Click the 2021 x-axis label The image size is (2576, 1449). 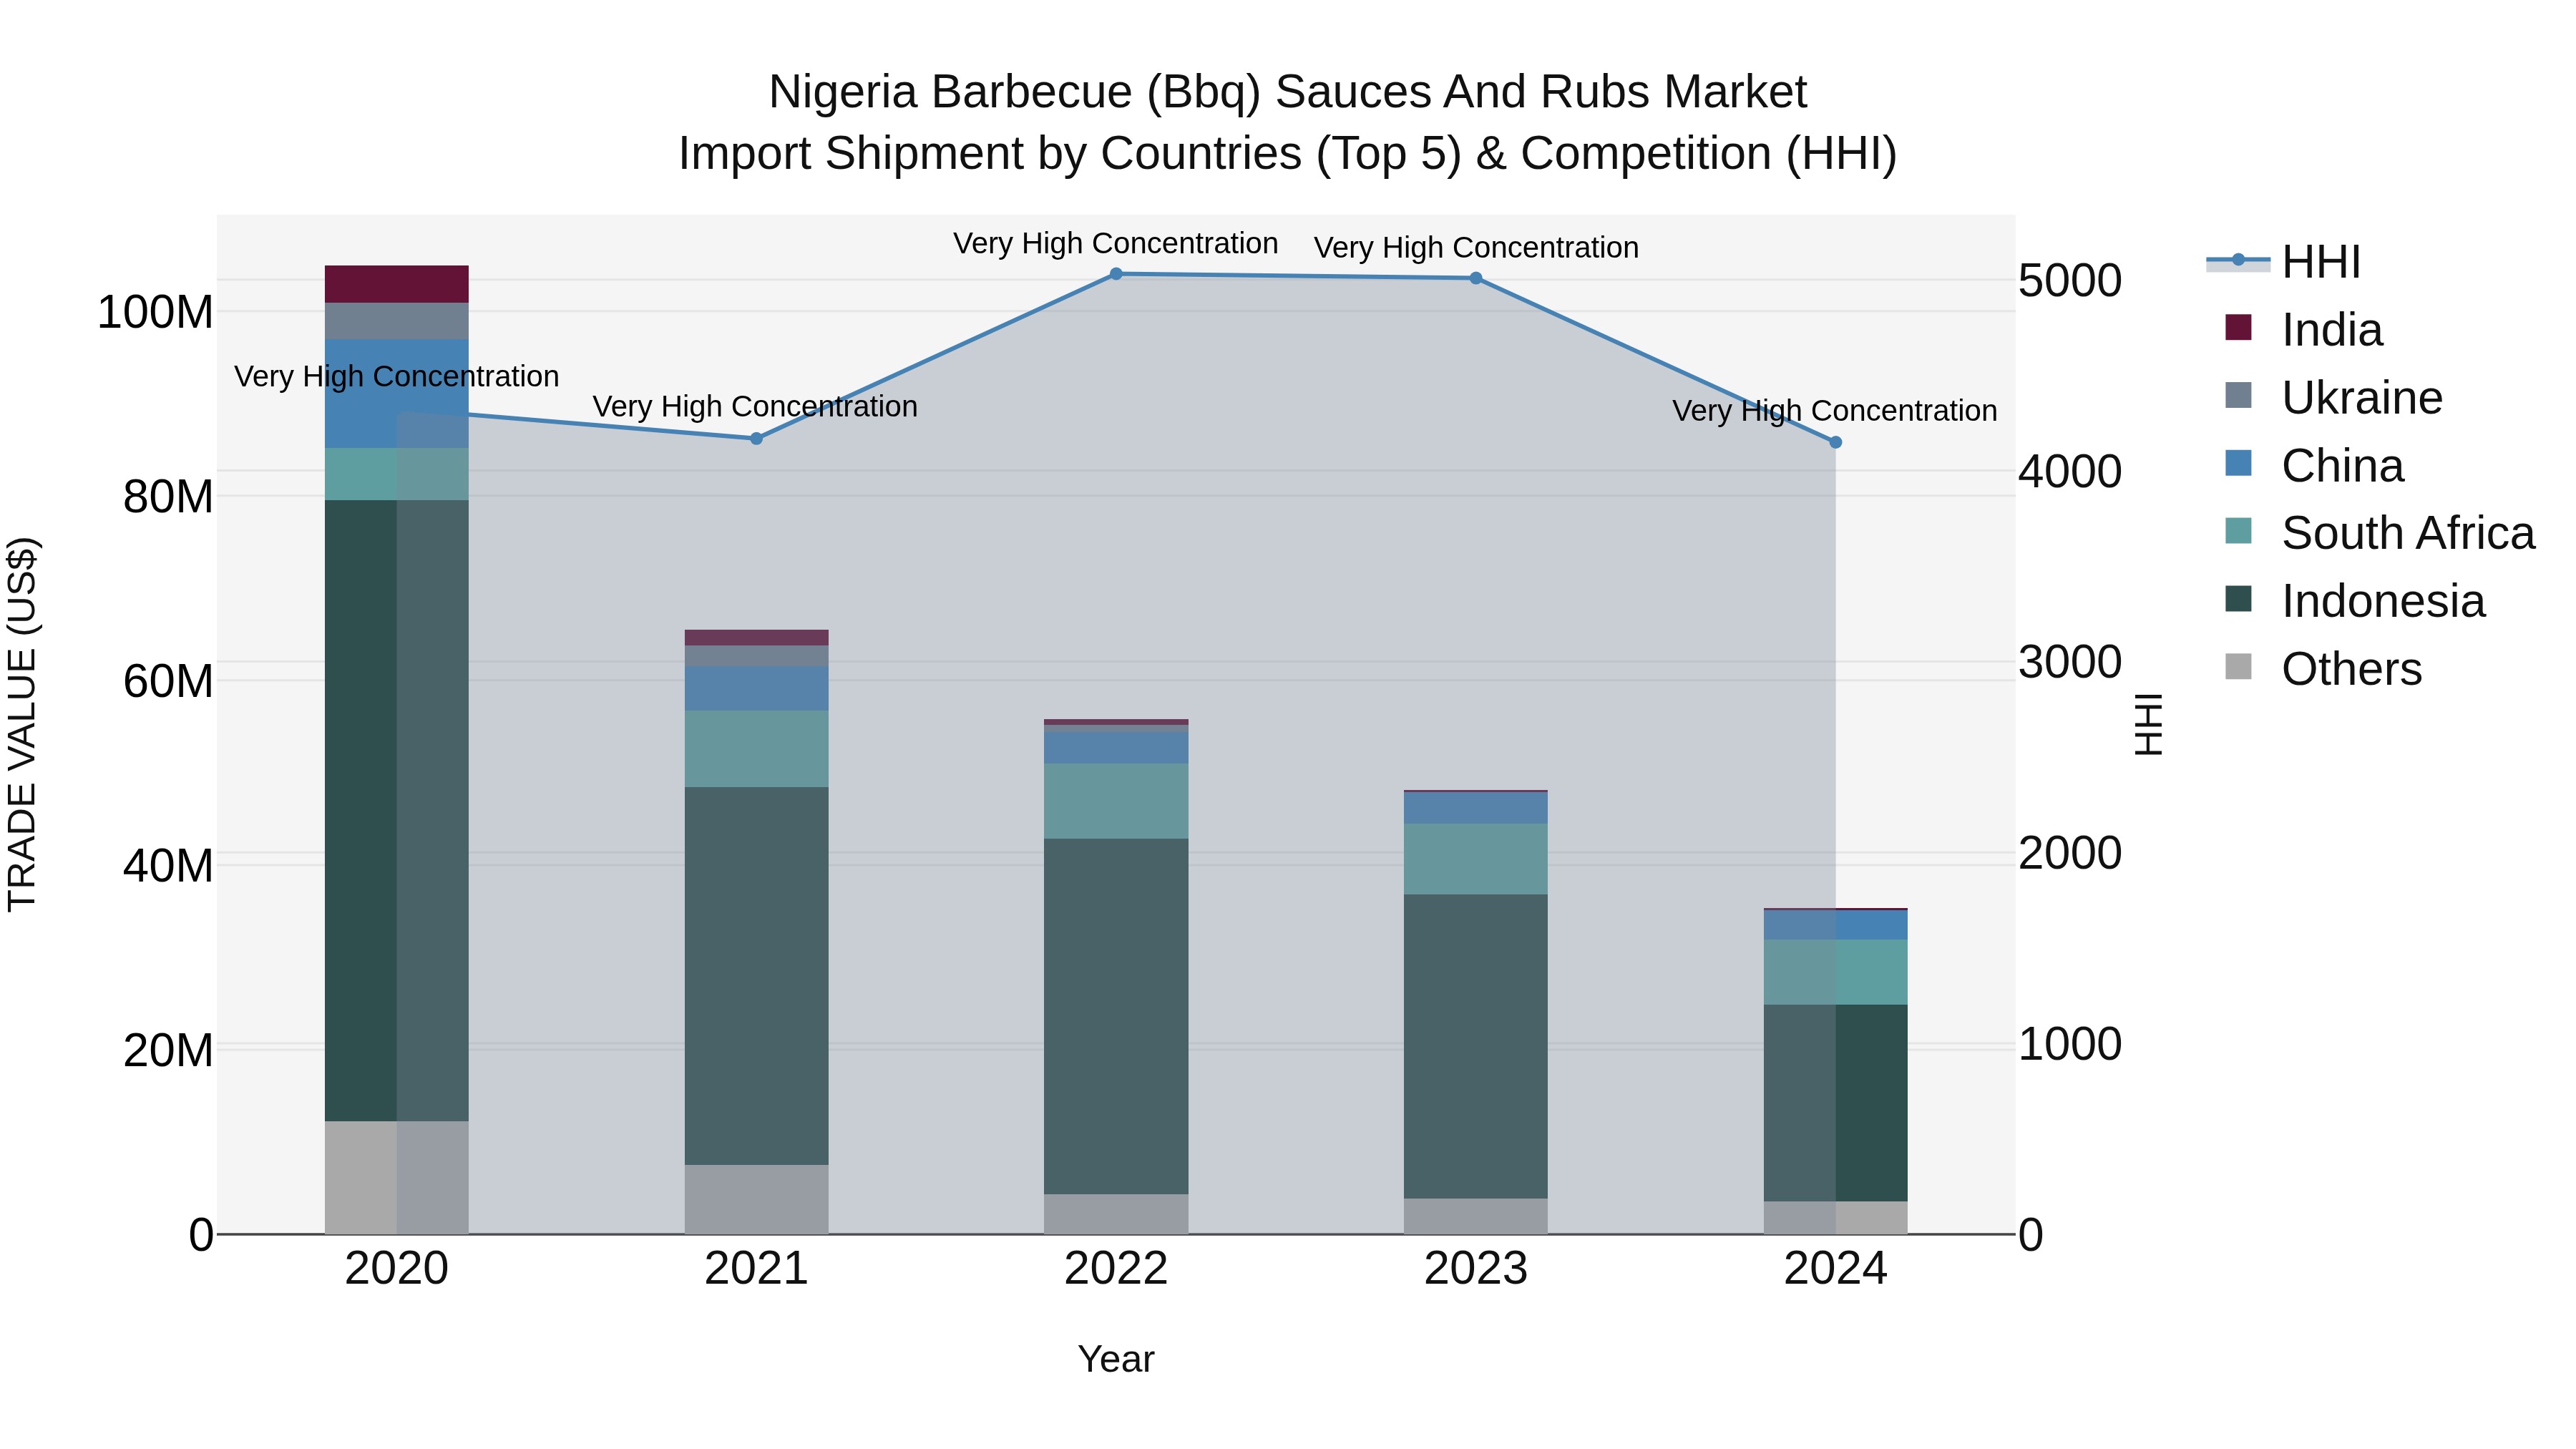click(756, 1269)
